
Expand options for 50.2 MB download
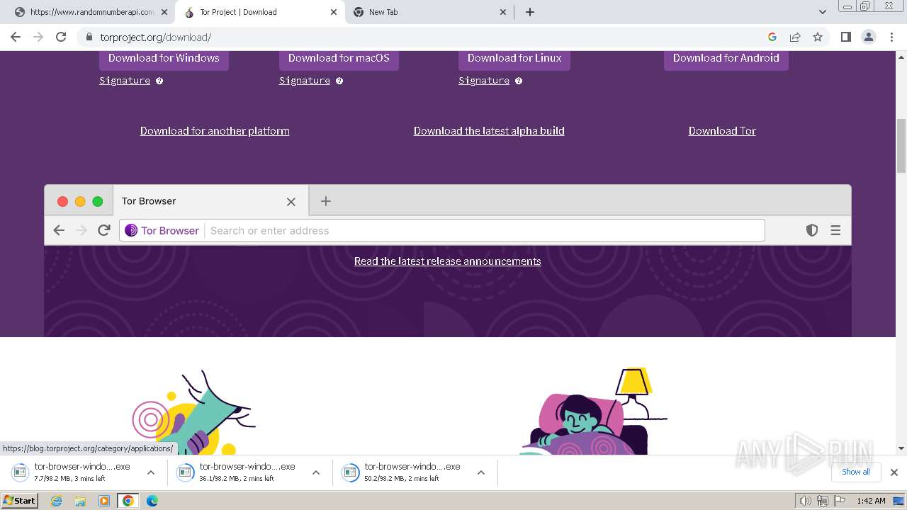(x=481, y=472)
